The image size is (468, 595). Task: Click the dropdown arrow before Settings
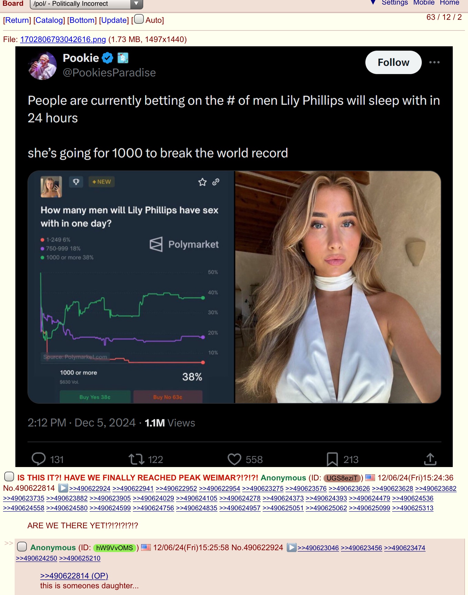click(x=373, y=3)
